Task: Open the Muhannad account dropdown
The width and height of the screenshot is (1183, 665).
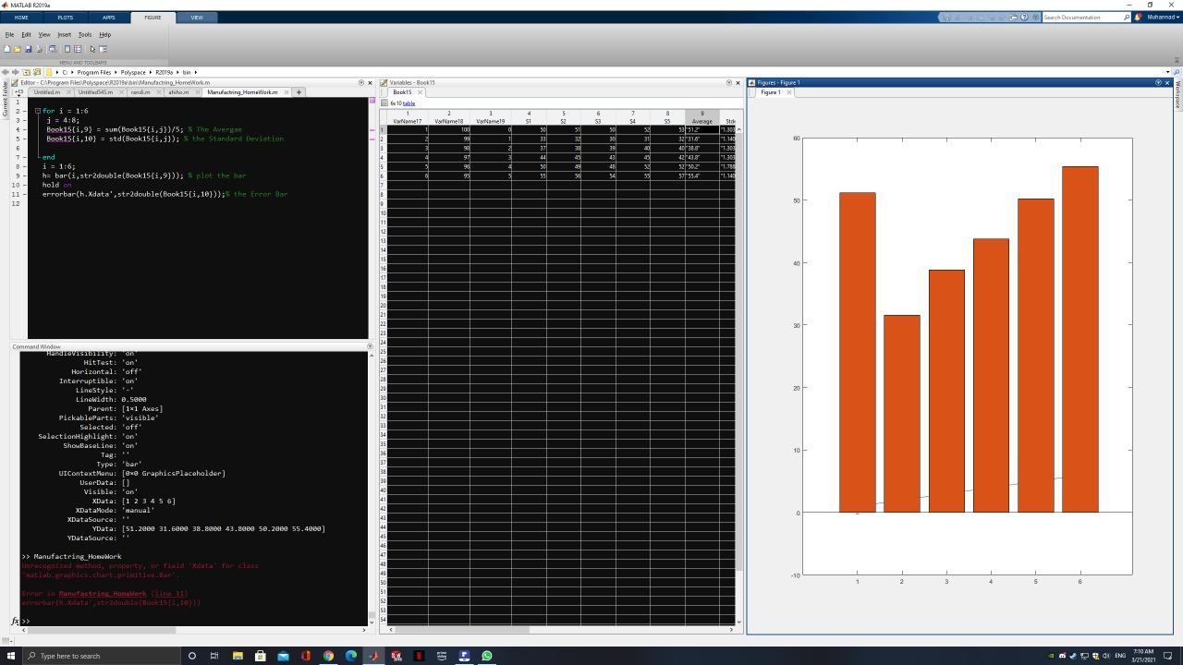Action: click(1161, 17)
